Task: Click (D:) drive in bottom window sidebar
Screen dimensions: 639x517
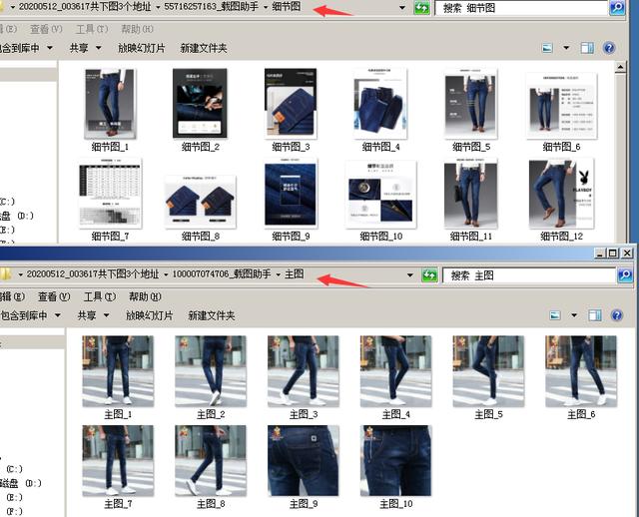Action: 20,483
